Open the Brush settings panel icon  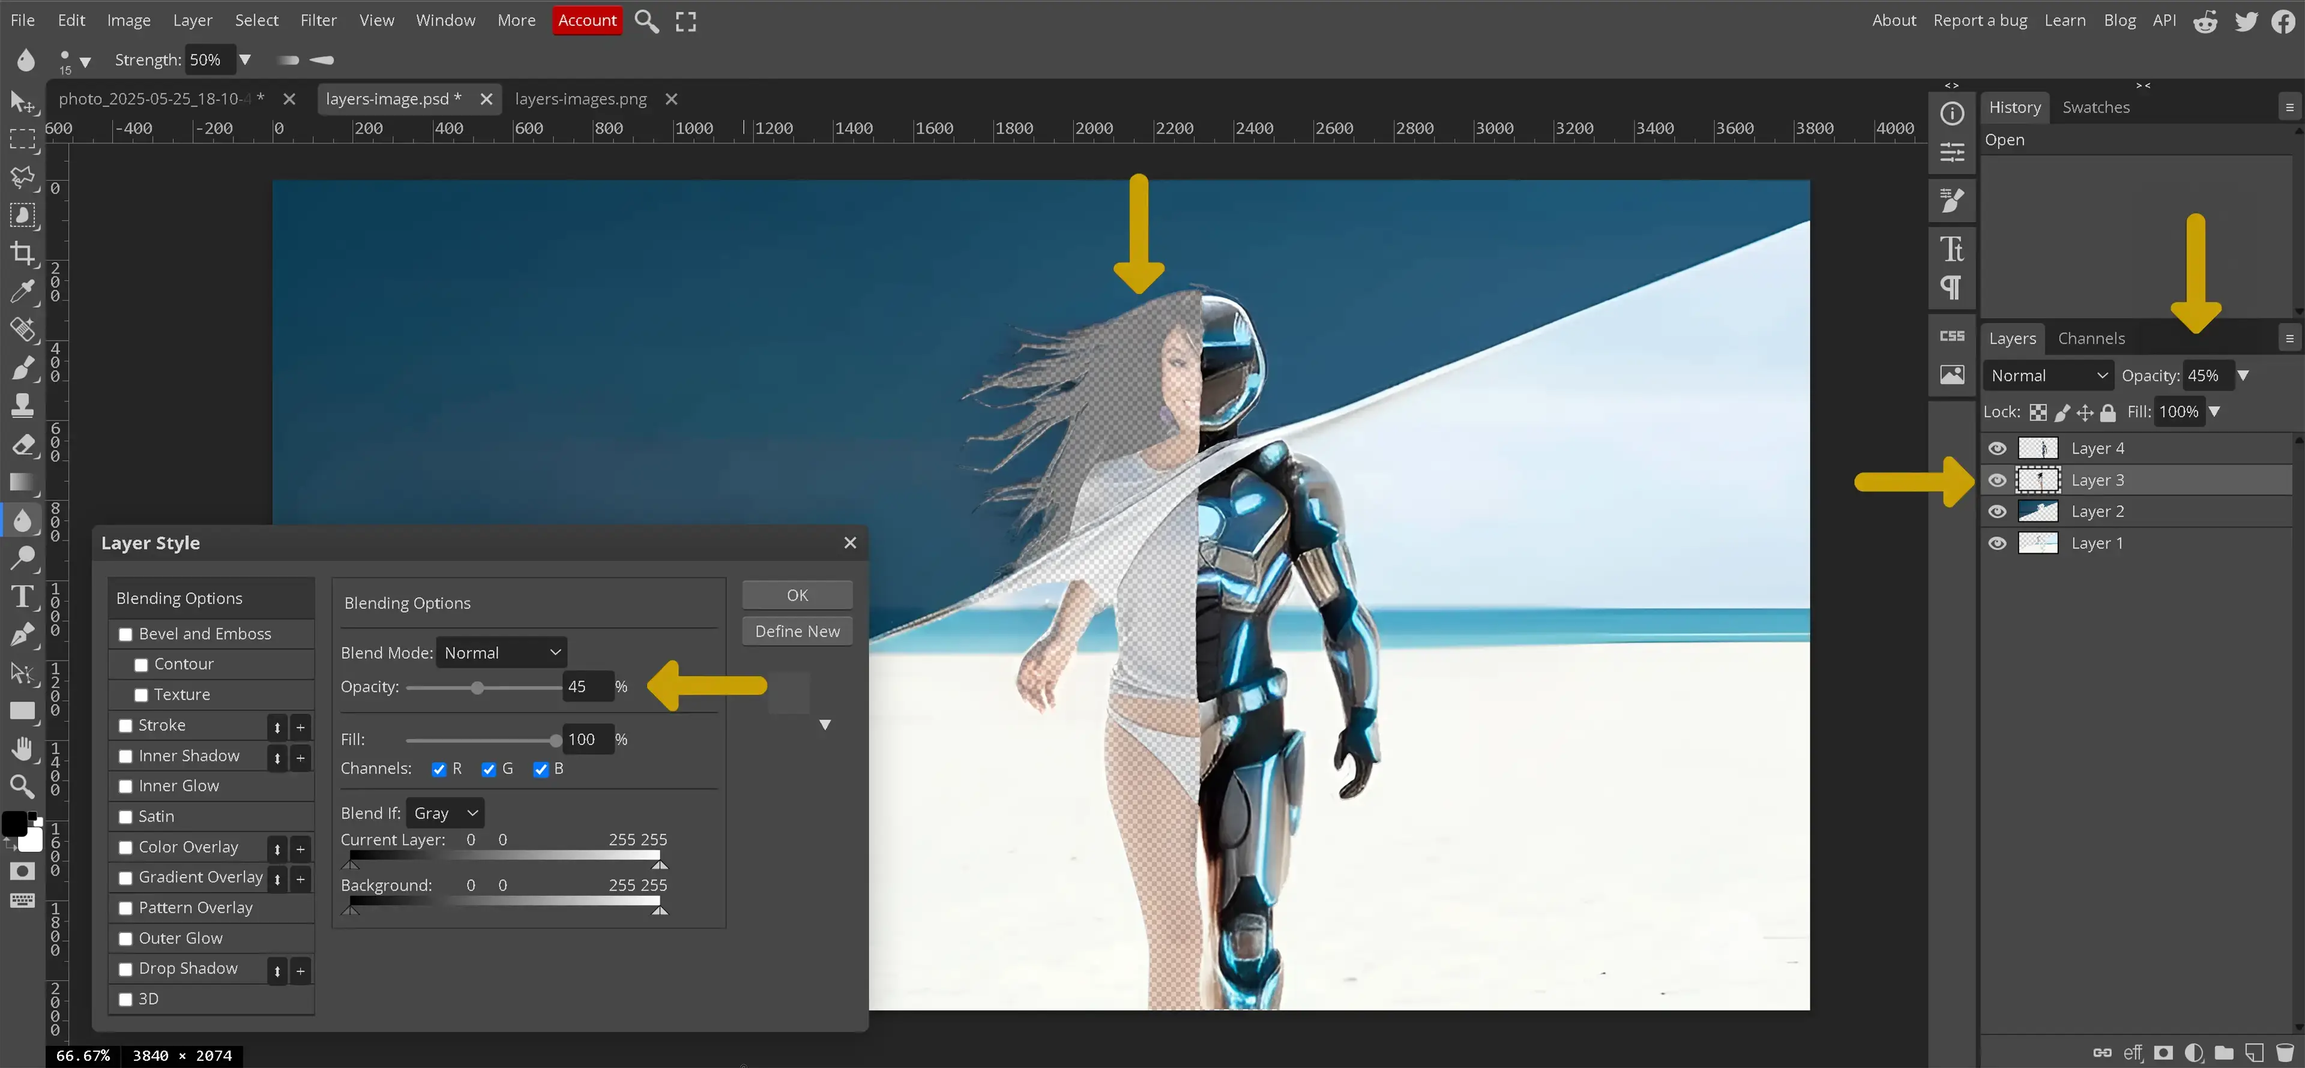pos(1951,199)
